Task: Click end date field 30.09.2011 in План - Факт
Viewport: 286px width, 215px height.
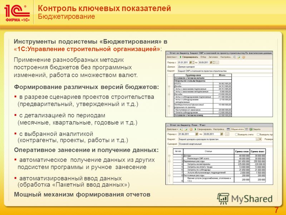Action: coord(212,134)
